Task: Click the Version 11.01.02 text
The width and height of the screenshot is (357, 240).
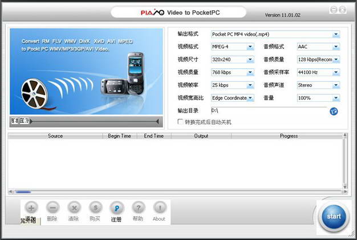Action: click(282, 15)
